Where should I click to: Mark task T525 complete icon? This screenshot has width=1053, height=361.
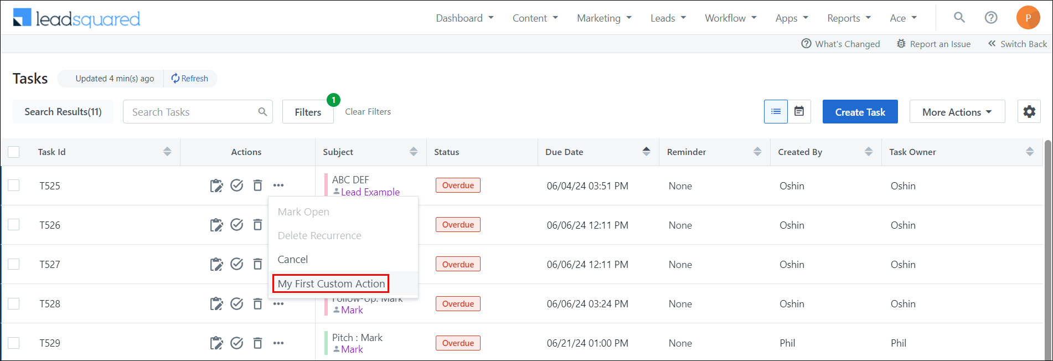coord(237,185)
